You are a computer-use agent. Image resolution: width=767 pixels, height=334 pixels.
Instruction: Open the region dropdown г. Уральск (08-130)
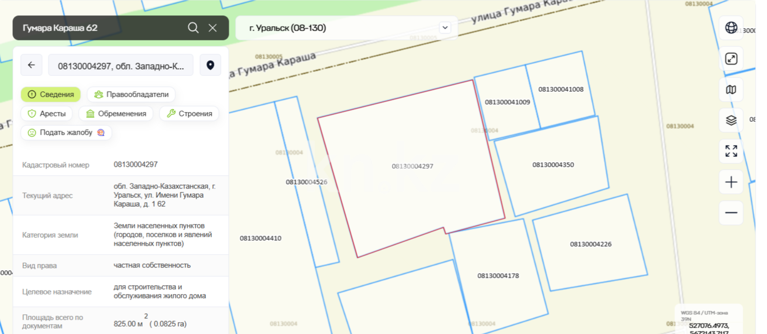[346, 28]
